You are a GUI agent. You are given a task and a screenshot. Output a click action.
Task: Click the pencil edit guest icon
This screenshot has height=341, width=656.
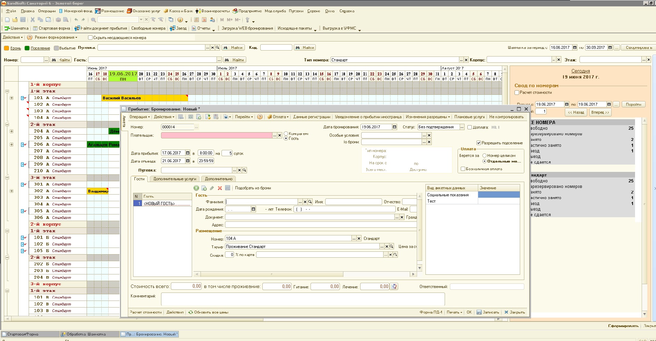click(x=212, y=188)
